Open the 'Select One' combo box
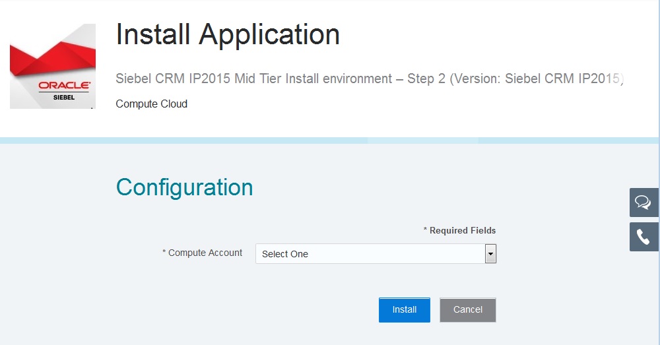Image resolution: width=660 pixels, height=345 pixels. tap(370, 253)
